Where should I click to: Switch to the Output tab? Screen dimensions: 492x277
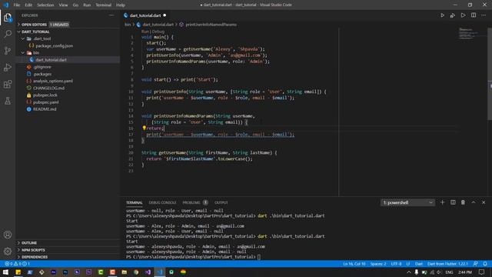coord(221,202)
